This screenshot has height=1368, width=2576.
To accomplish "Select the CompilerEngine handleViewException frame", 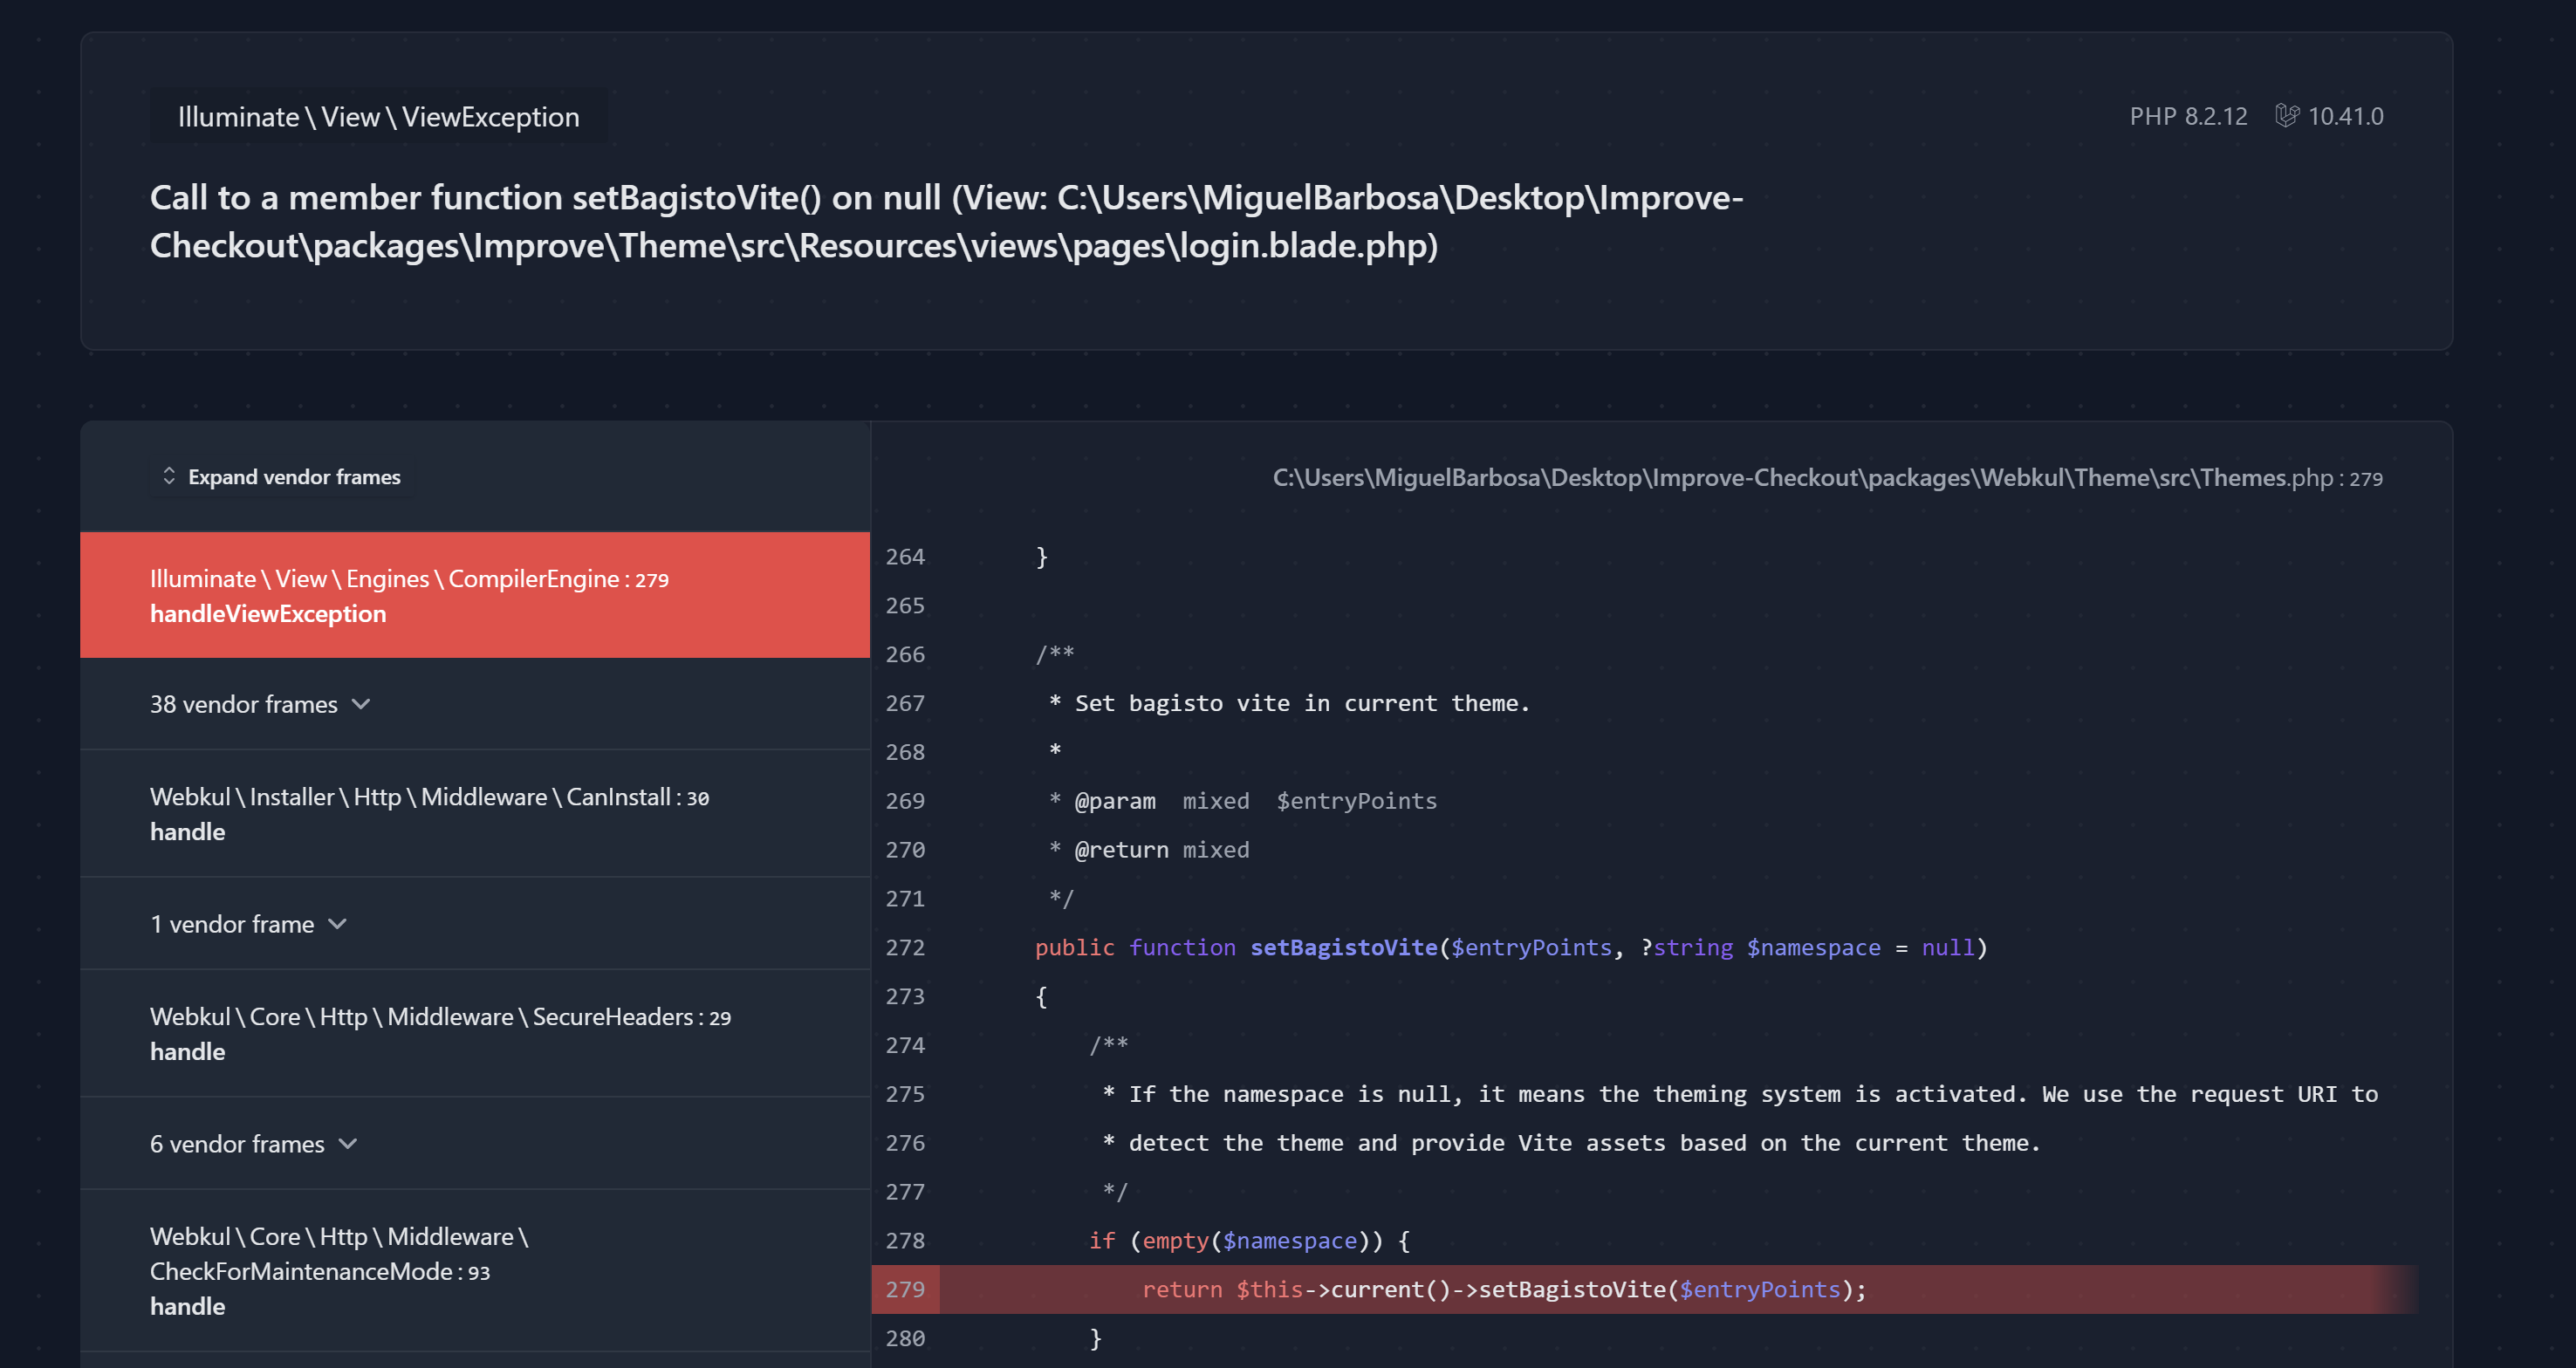I will click(475, 595).
